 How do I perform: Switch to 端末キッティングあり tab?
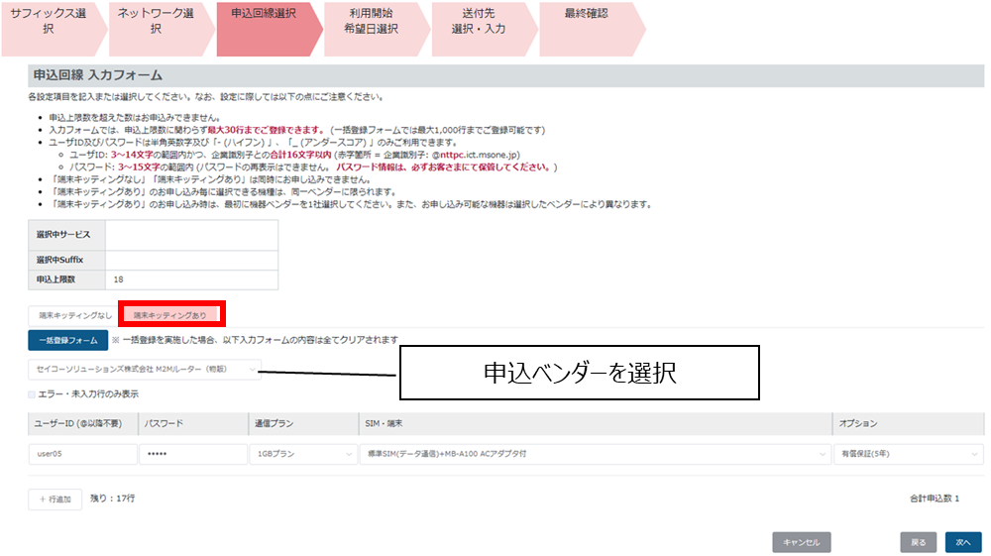tap(170, 314)
